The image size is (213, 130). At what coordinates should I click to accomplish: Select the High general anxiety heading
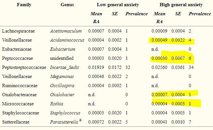[181, 5]
